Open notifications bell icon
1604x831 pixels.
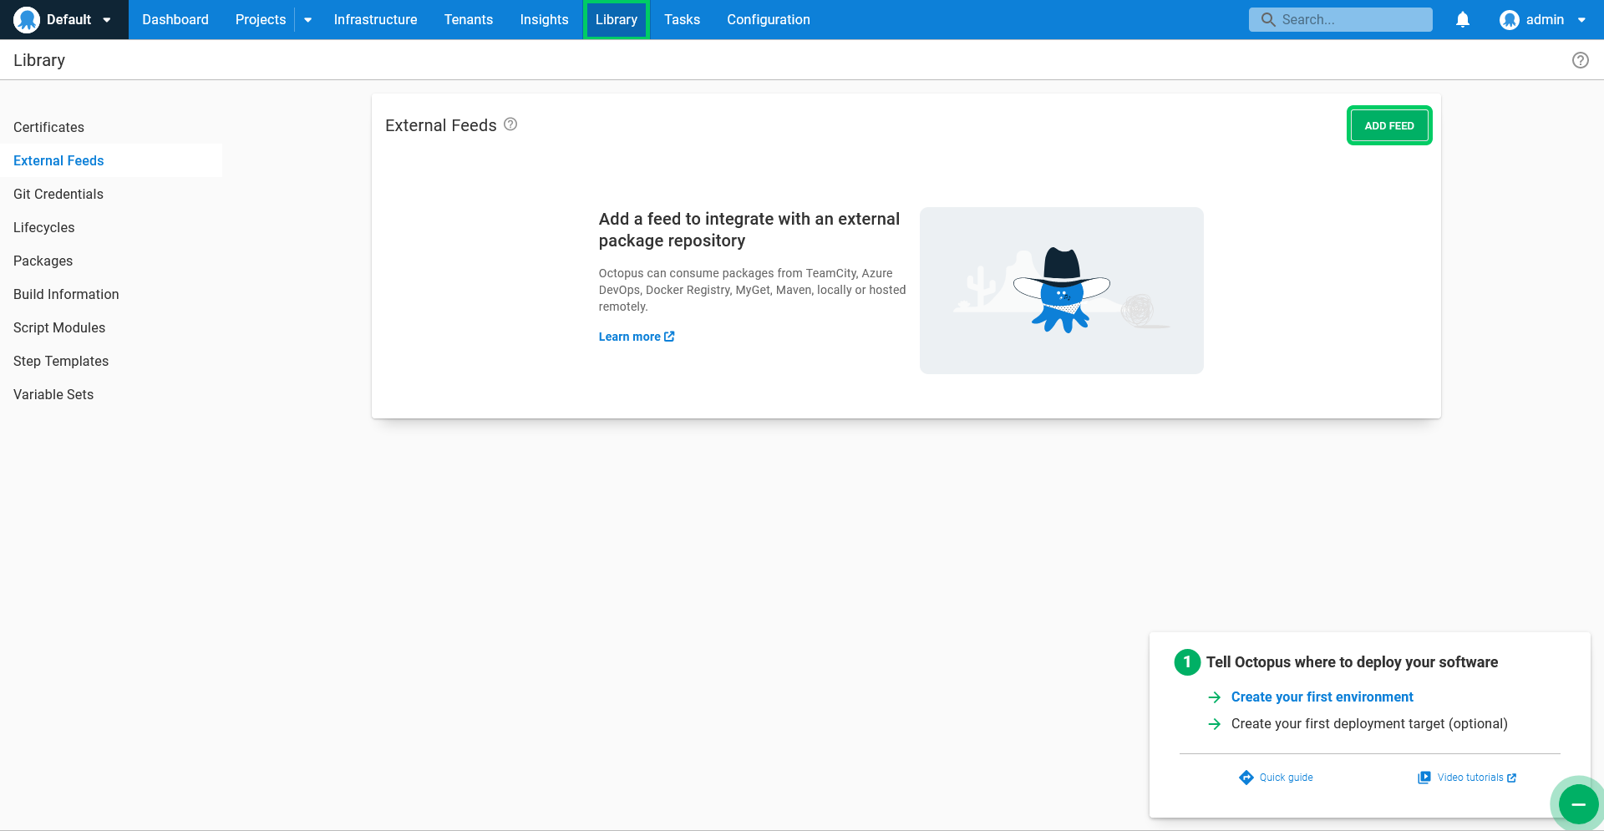coord(1463,20)
